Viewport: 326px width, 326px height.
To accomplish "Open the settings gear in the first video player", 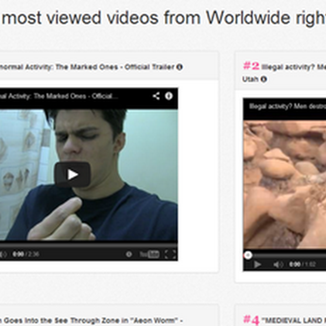I will 129,254.
